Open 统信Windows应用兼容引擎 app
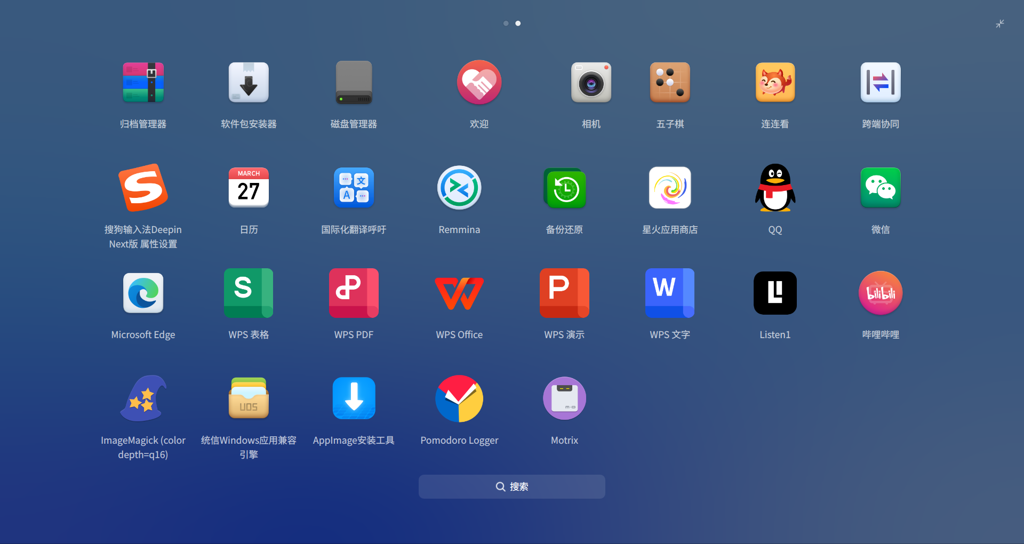Viewport: 1024px width, 544px height. [249, 398]
